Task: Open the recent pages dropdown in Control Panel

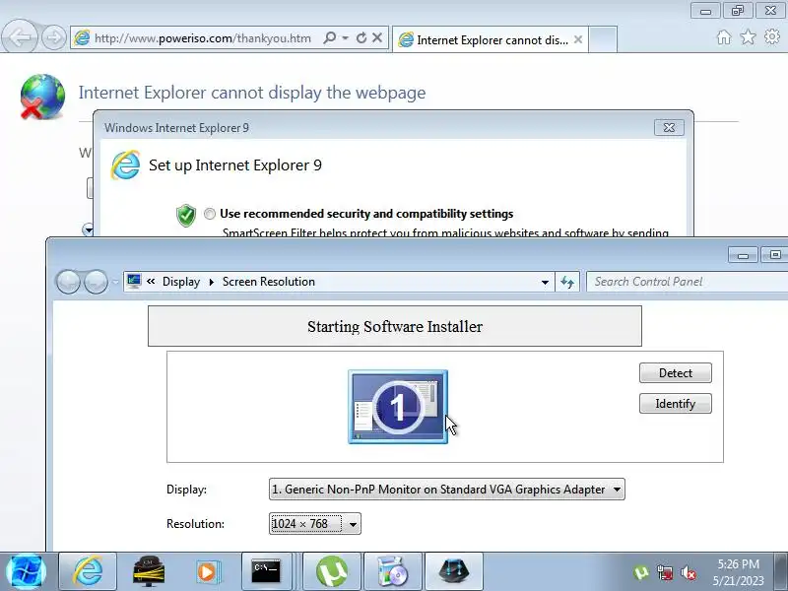Action: pyautogui.click(x=115, y=282)
